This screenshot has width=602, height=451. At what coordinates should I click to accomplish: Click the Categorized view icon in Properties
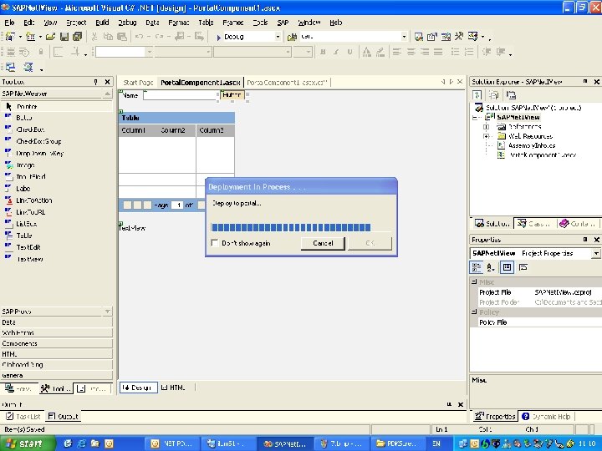tap(477, 267)
